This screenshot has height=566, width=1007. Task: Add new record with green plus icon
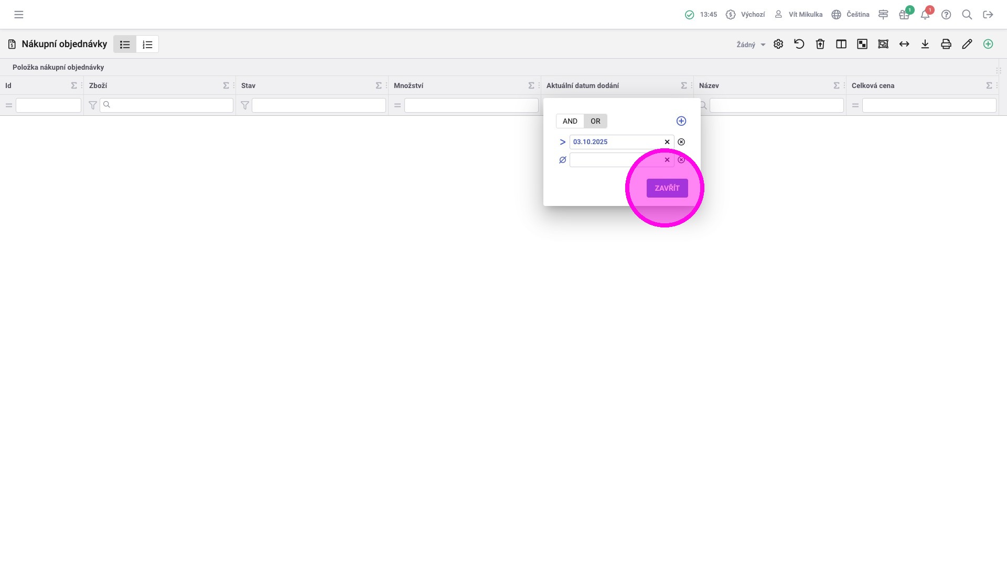988,44
